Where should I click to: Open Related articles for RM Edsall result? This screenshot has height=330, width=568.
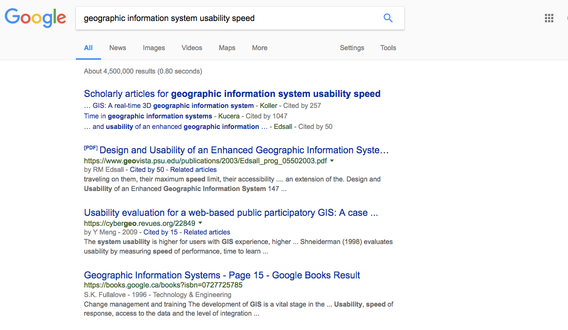coord(194,170)
